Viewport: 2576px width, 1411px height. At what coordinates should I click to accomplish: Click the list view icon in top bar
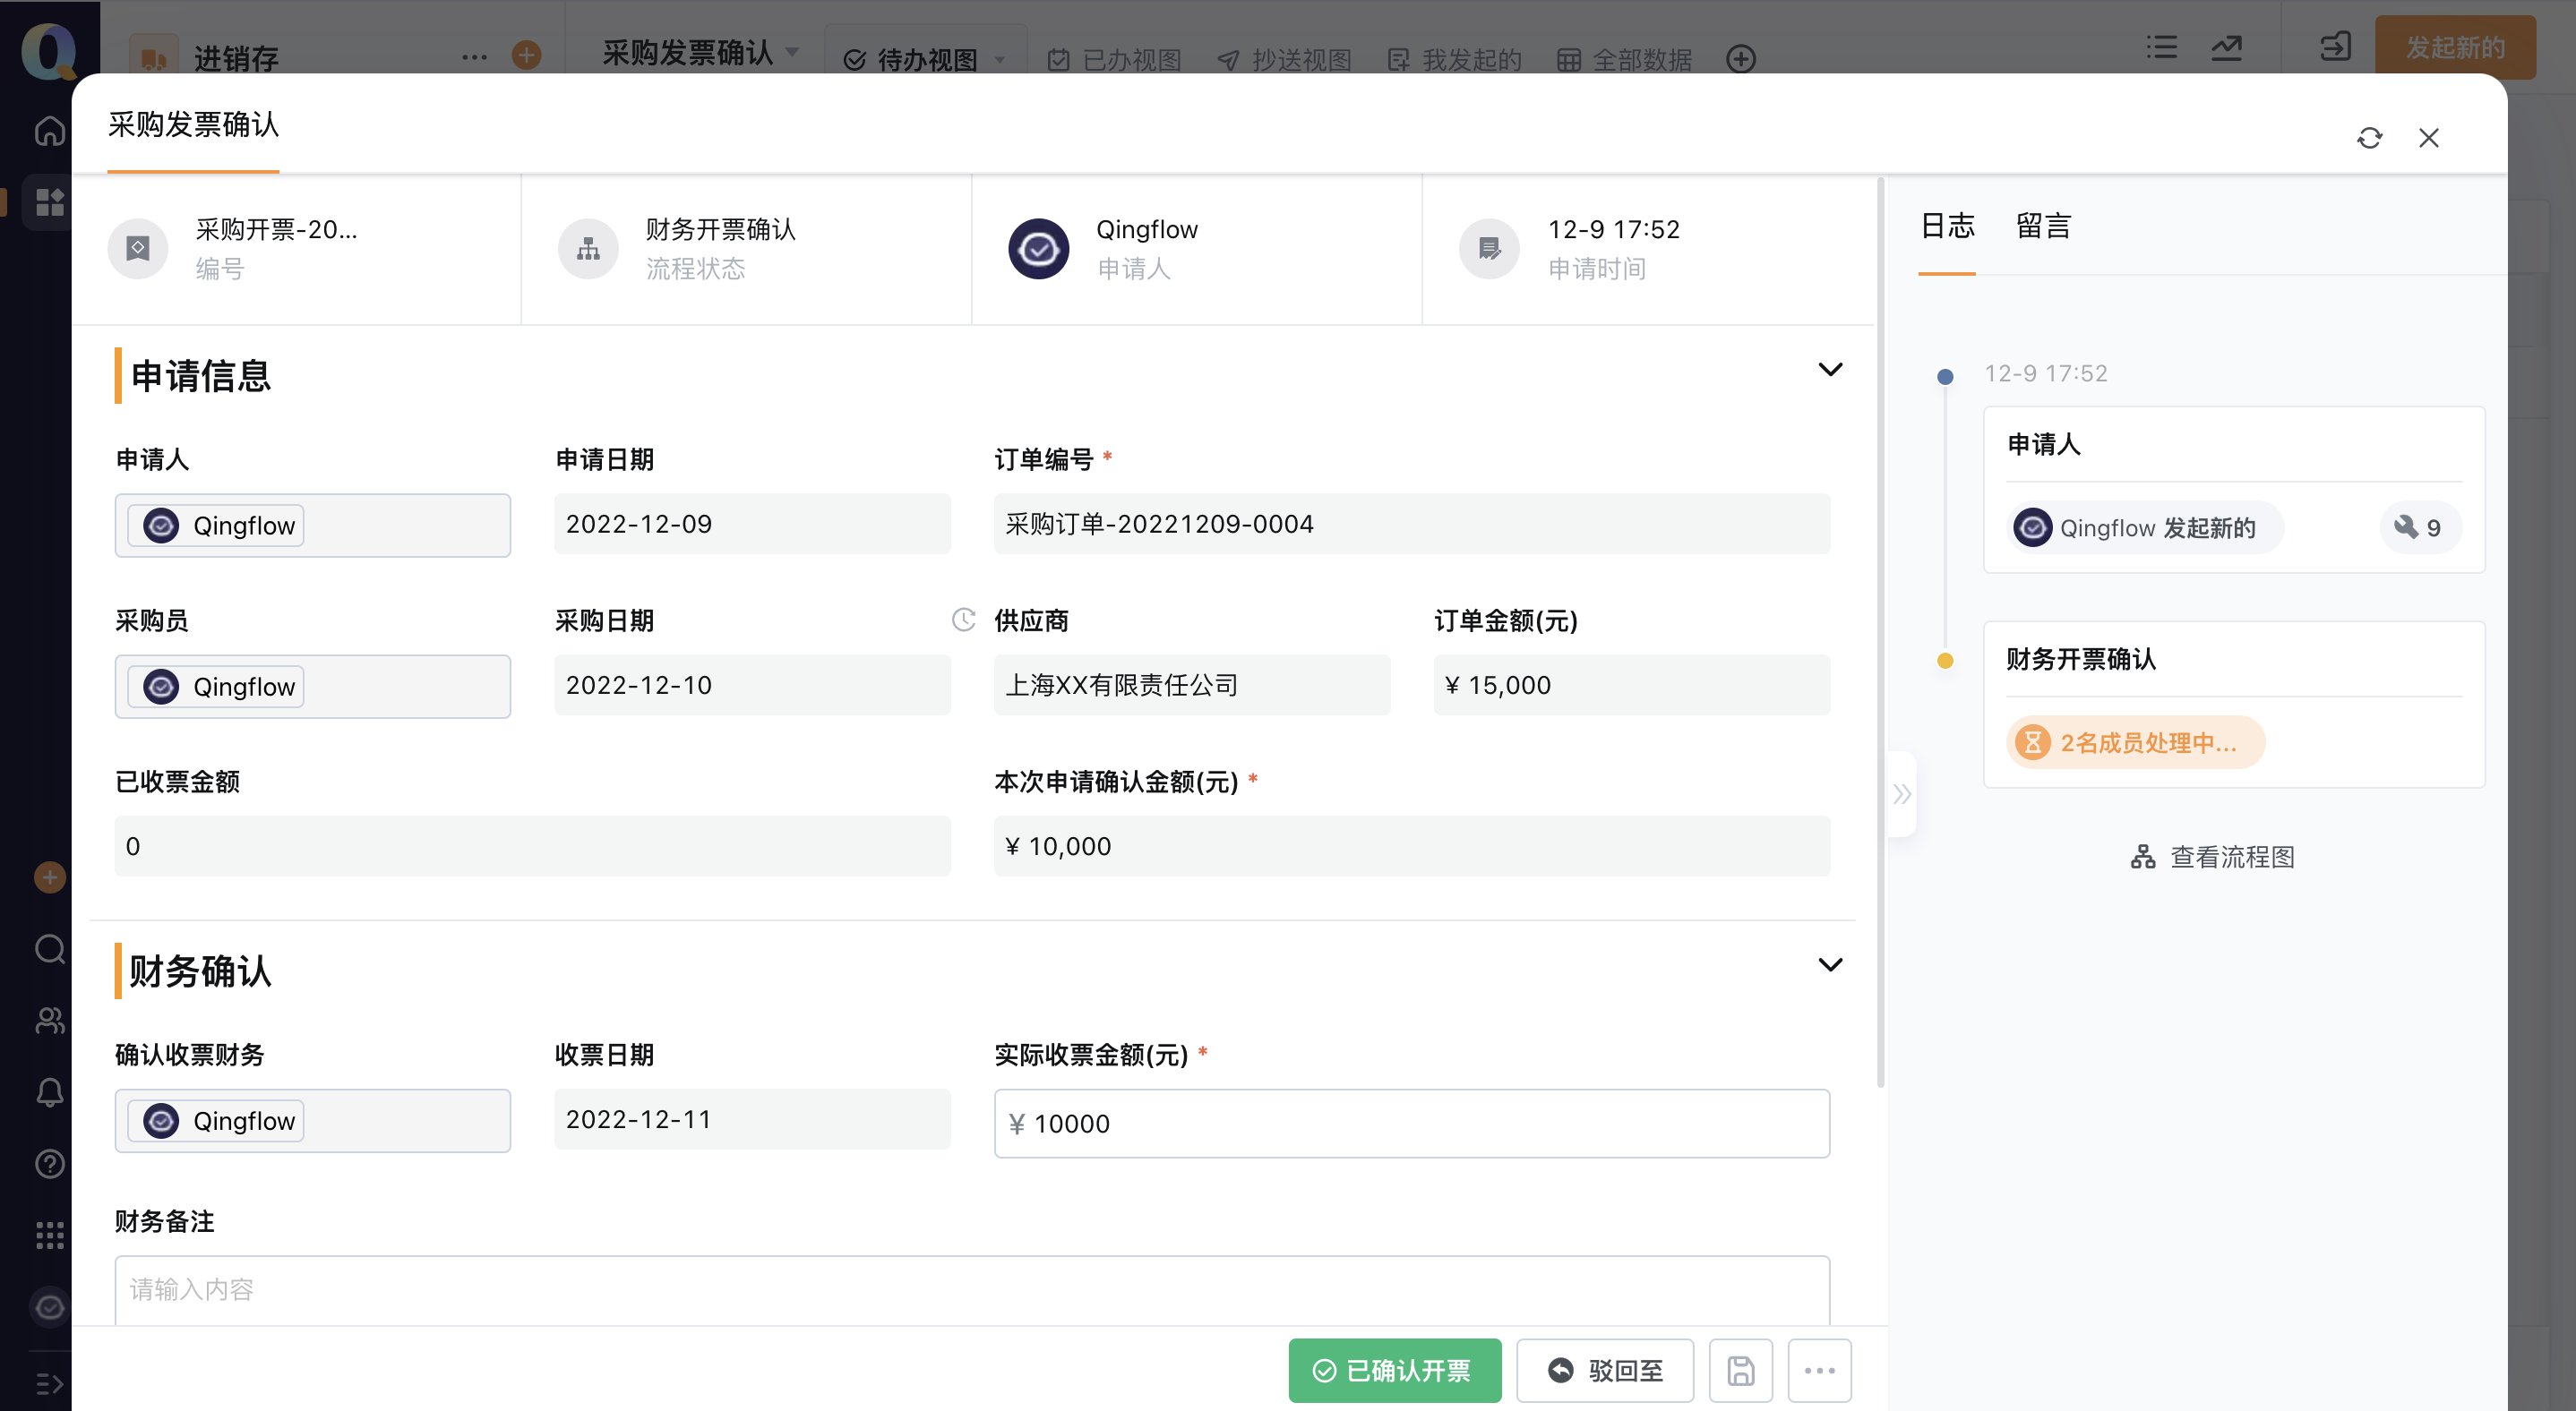[2161, 47]
